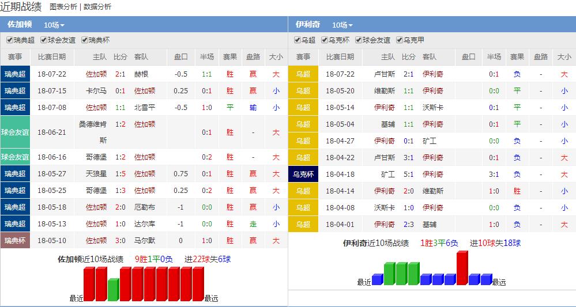Click the 桑德维肯斯 home team name
This screenshot has width=576, height=307.
coord(96,132)
